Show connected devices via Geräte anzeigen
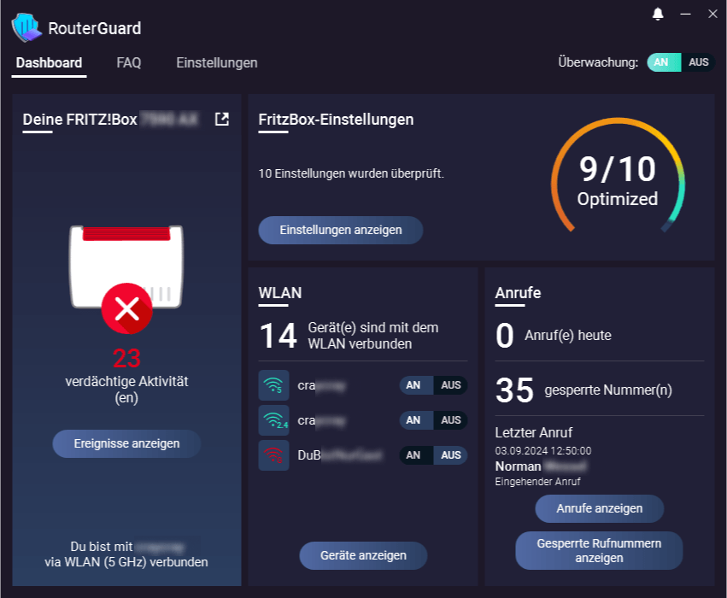The height and width of the screenshot is (598, 727). pos(363,555)
